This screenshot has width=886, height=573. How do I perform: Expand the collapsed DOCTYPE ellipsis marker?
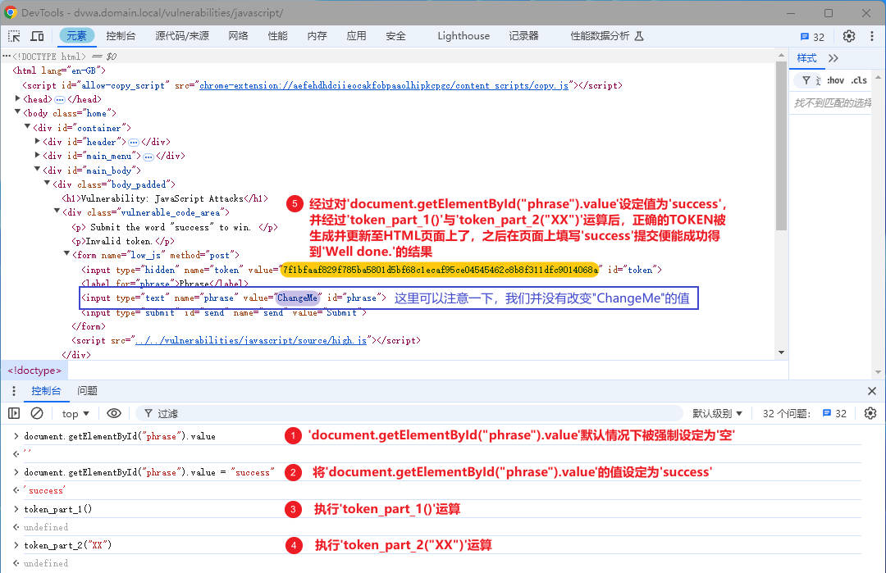(x=7, y=56)
